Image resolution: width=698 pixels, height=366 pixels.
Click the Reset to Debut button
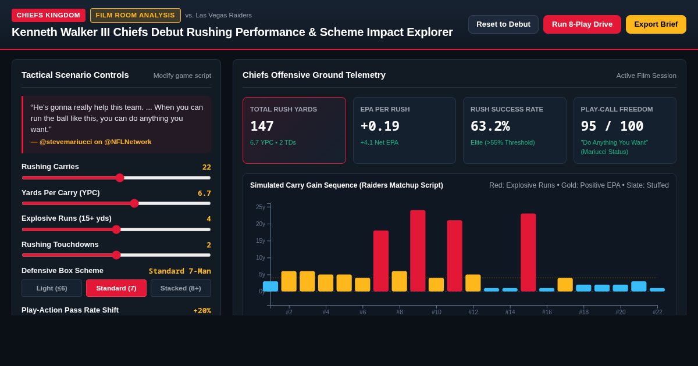[503, 24]
